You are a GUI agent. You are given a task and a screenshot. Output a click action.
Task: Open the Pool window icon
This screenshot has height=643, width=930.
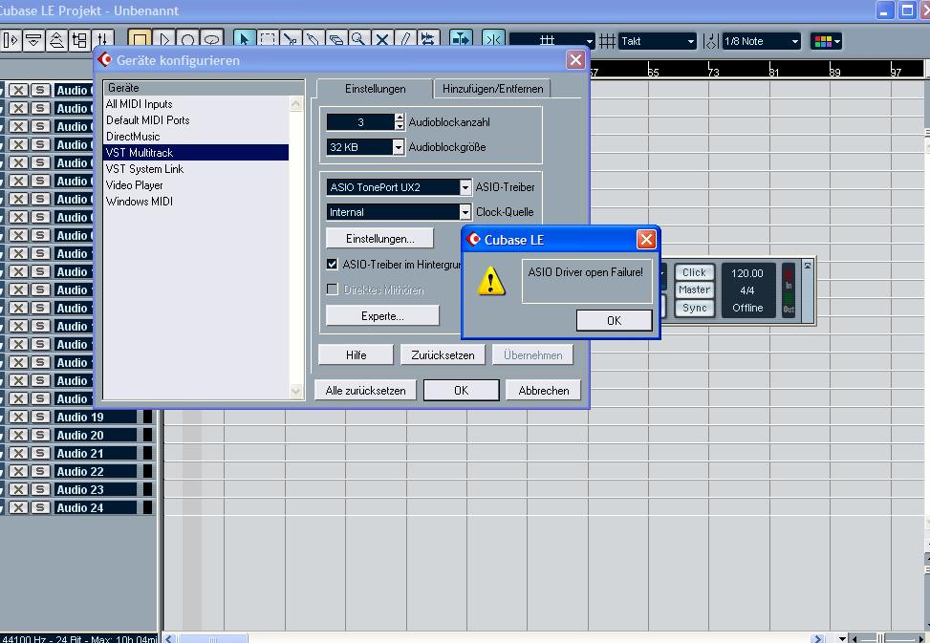coord(79,40)
